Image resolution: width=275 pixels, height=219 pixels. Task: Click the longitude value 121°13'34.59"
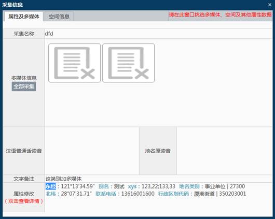coord(78,186)
